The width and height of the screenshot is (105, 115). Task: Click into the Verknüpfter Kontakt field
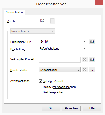pos(60,60)
